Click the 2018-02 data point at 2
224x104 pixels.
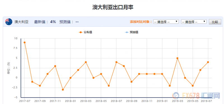coord(78,70)
